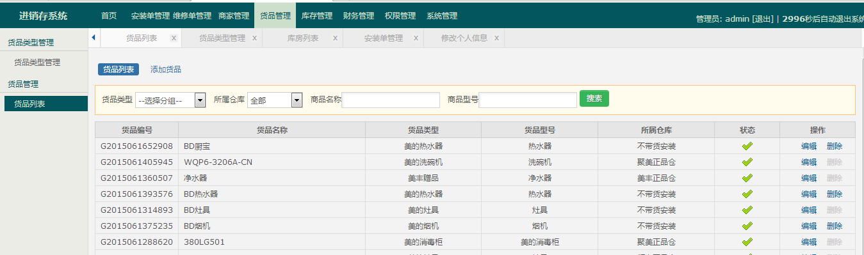Screen dimensions: 864x255
Task: Switch to the 货品类型管理 page tab
Action: 222,38
